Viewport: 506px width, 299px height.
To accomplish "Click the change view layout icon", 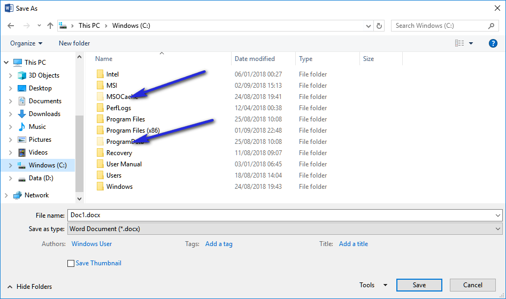I will (x=459, y=43).
